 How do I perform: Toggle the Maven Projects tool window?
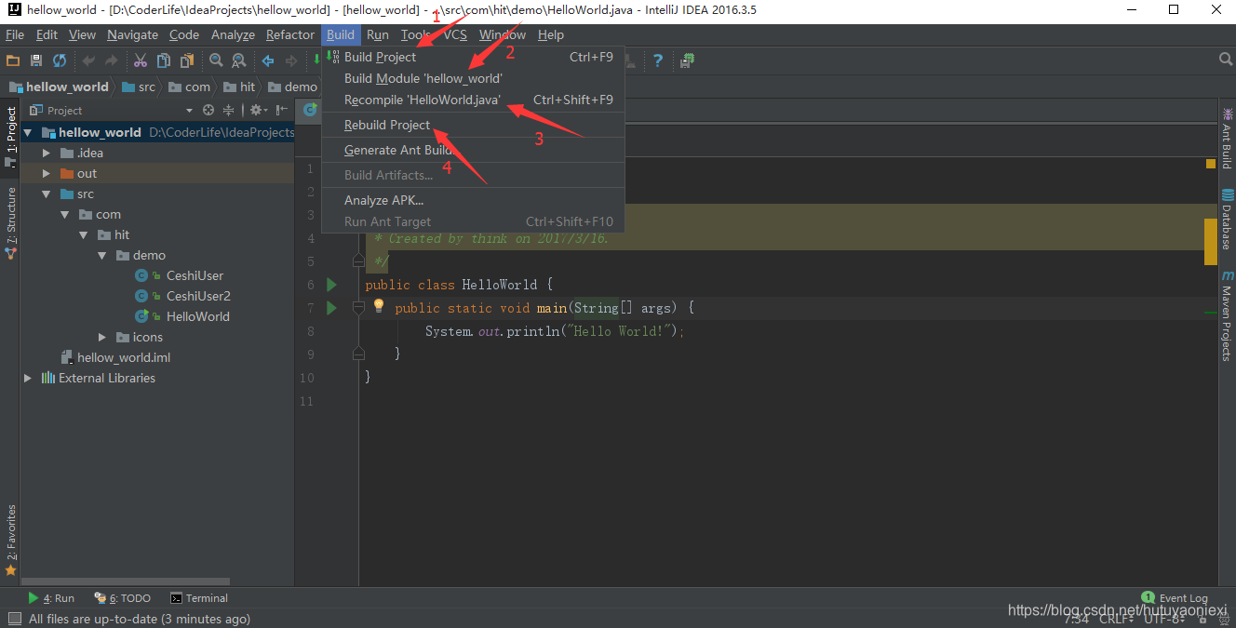click(x=1227, y=316)
